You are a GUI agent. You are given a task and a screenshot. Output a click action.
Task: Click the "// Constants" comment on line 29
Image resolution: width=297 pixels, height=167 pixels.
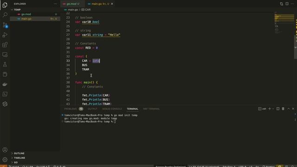(x=85, y=44)
